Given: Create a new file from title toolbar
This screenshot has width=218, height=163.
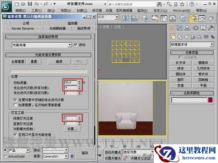Looking at the screenshot, I should pos(17,4).
